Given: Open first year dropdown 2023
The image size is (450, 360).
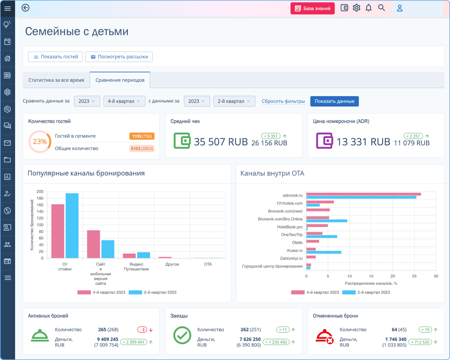Looking at the screenshot, I should (87, 101).
